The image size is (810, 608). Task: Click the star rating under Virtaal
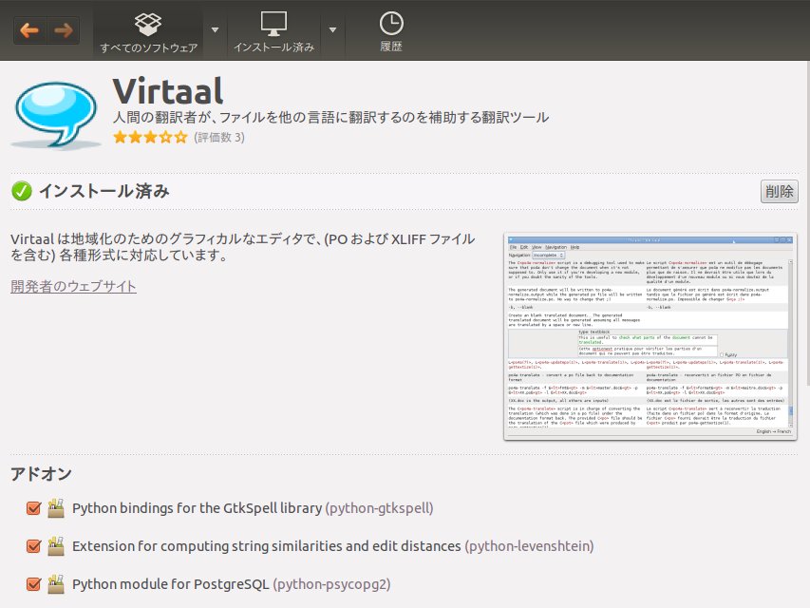click(150, 138)
